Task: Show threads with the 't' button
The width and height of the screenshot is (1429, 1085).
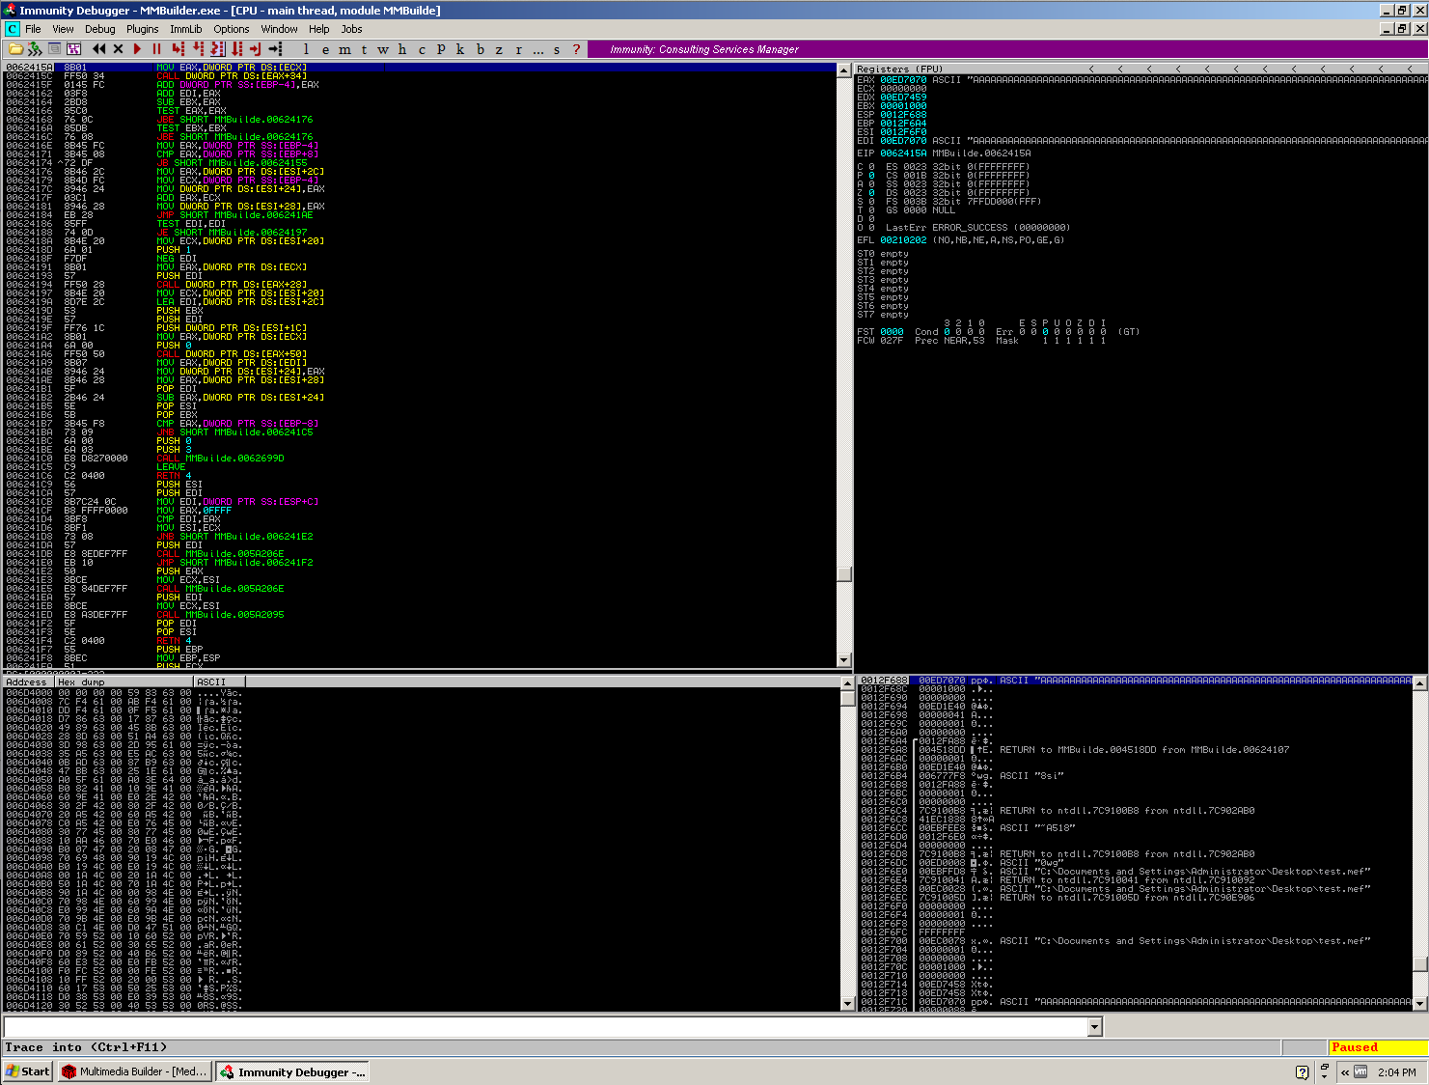Action: [364, 49]
